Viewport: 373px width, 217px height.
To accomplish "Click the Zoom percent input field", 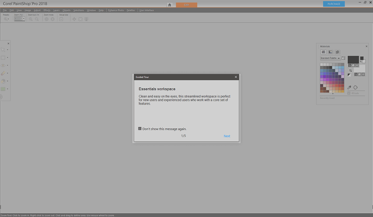I will (x=18, y=19).
